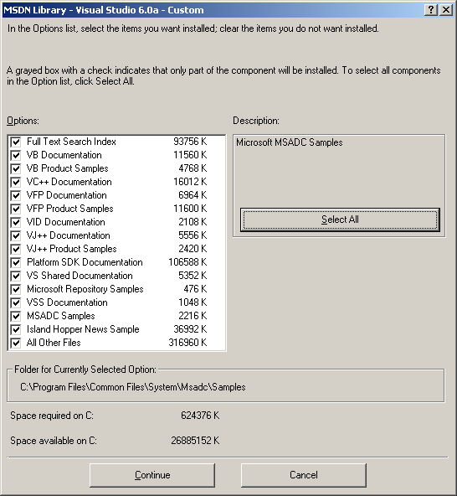Click the Continue button

(152, 475)
